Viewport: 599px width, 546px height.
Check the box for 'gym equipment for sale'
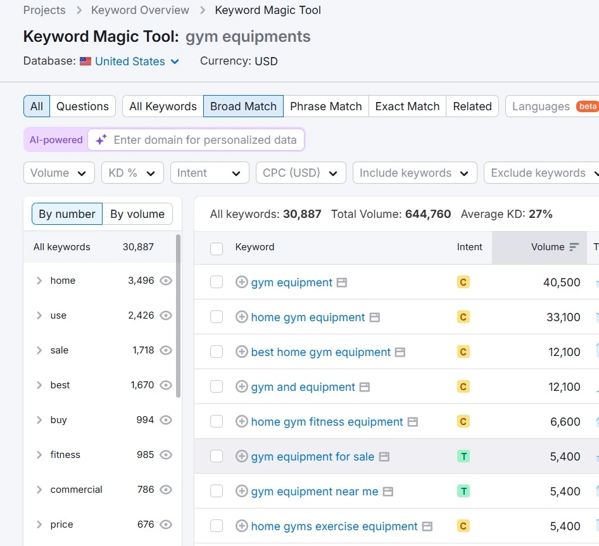[217, 456]
